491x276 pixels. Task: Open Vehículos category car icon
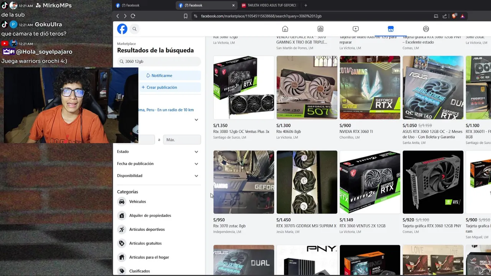(122, 202)
